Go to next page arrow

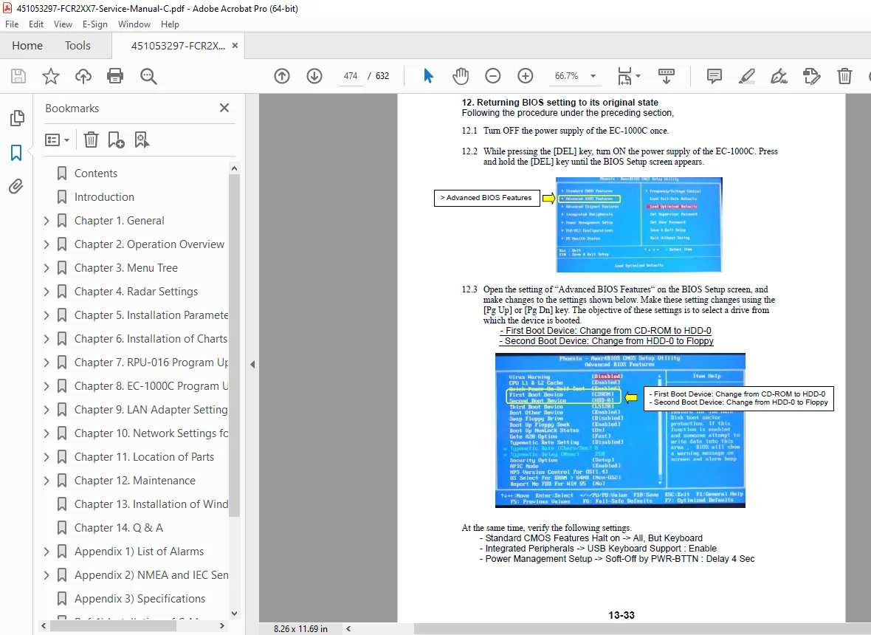pyautogui.click(x=314, y=76)
